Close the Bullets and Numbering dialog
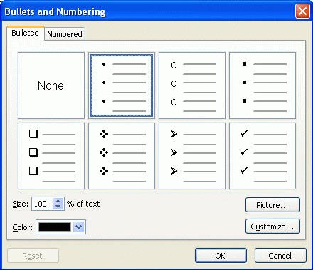313x270 pixels. click(x=302, y=11)
